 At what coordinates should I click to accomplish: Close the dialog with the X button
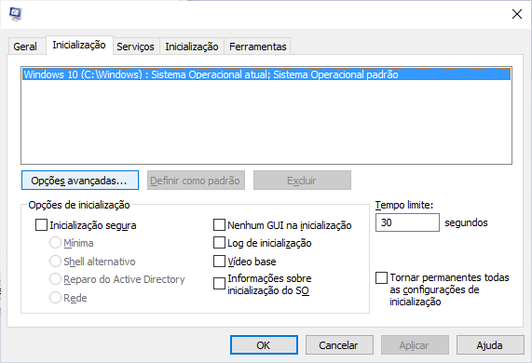tap(517, 14)
